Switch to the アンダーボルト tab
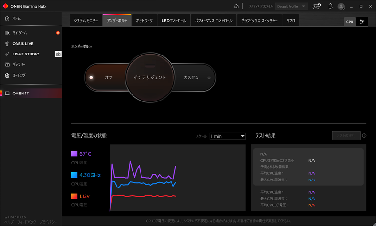The image size is (376, 226). tap(117, 21)
